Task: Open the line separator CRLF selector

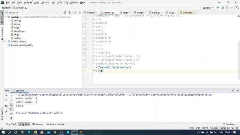Action: coord(198,128)
